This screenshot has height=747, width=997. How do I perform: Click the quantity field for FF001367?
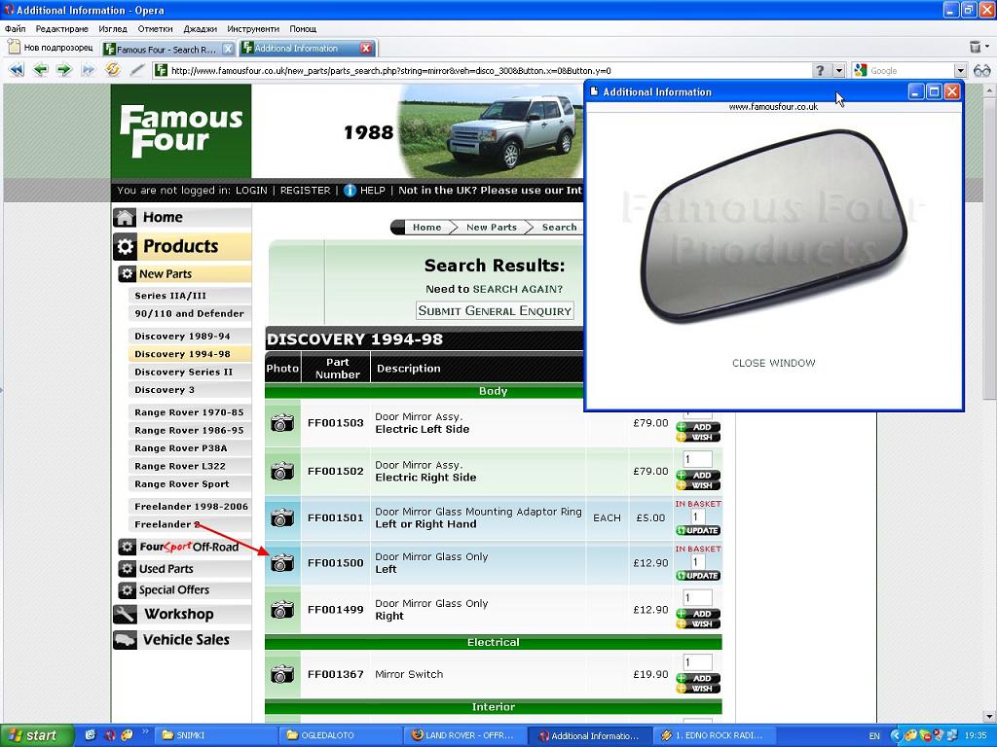[697, 661]
